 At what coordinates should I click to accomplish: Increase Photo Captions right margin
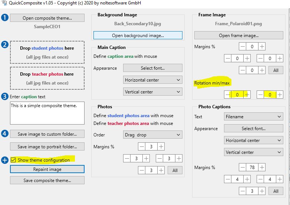[x=280, y=179]
